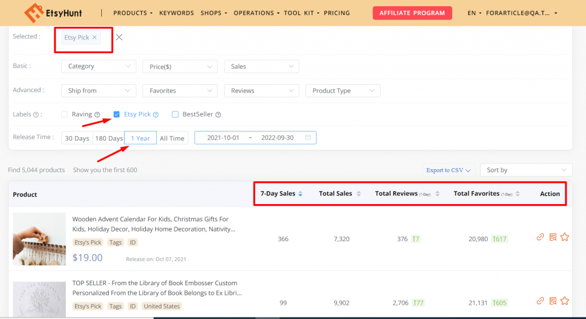
Task: Click the EtsyHunt logo
Action: (x=53, y=13)
